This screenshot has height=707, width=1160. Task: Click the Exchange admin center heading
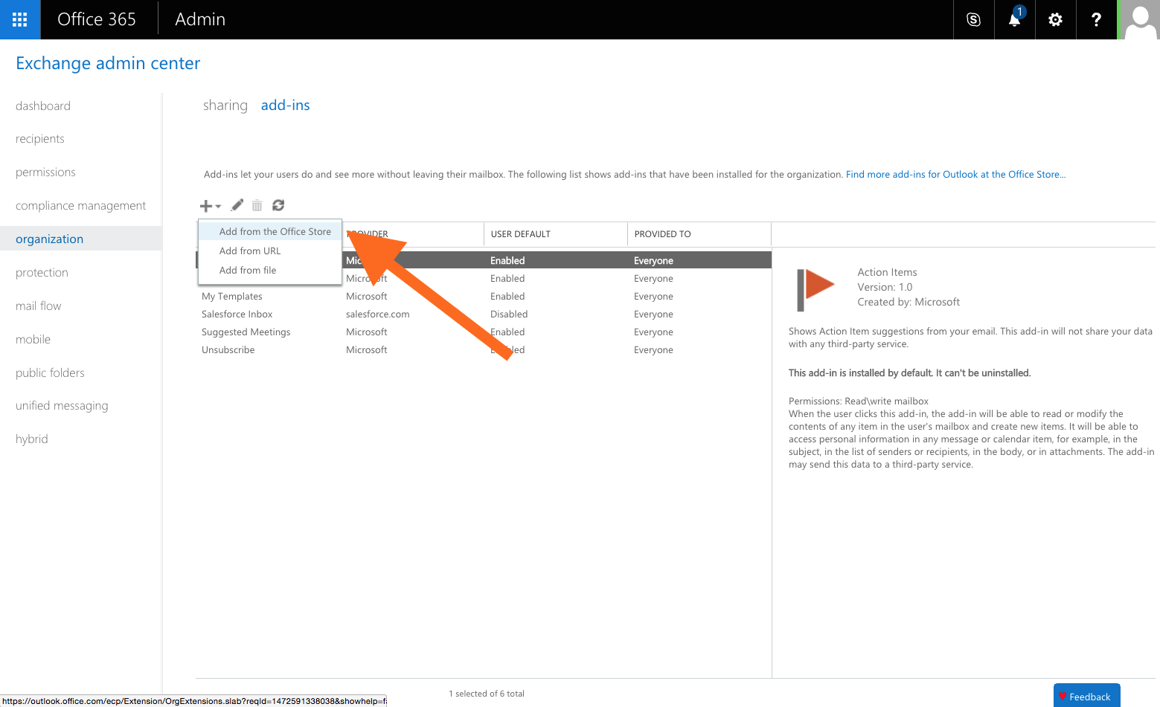pos(108,63)
